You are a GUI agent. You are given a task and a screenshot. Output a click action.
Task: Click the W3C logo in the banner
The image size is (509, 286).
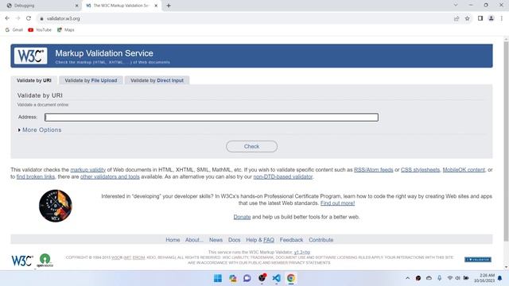pos(30,56)
